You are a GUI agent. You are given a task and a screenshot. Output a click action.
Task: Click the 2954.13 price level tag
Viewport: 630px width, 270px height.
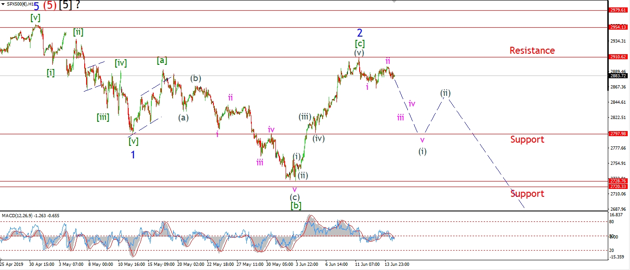tap(618, 27)
